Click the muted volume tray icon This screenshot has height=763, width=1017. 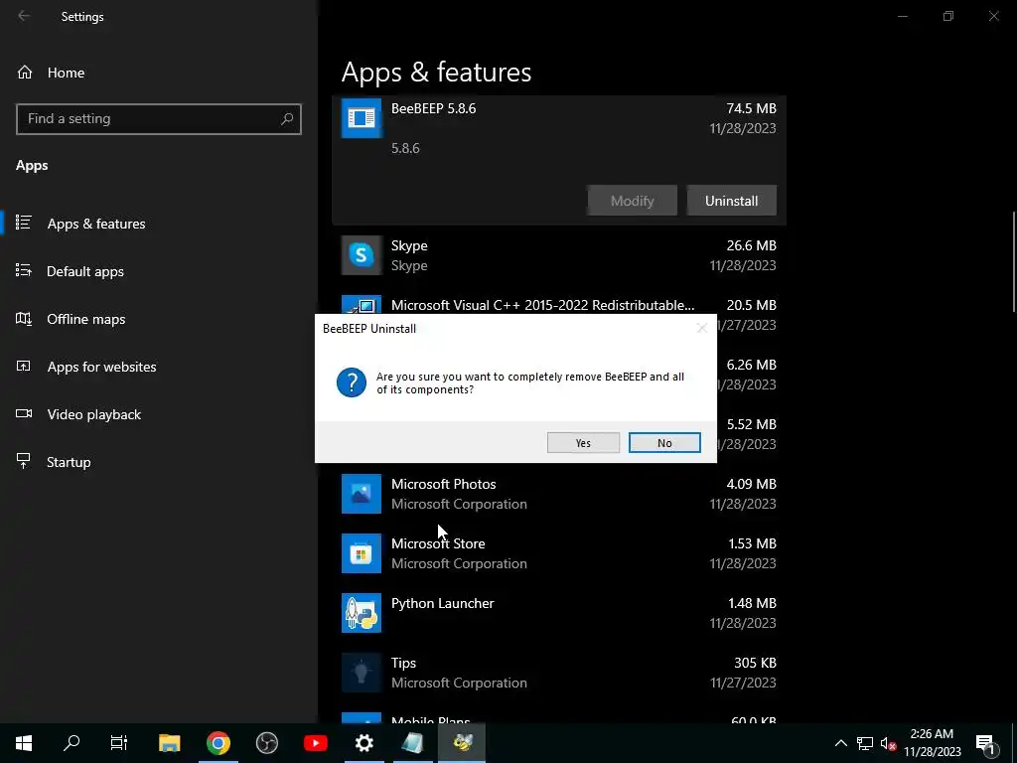pyautogui.click(x=888, y=743)
